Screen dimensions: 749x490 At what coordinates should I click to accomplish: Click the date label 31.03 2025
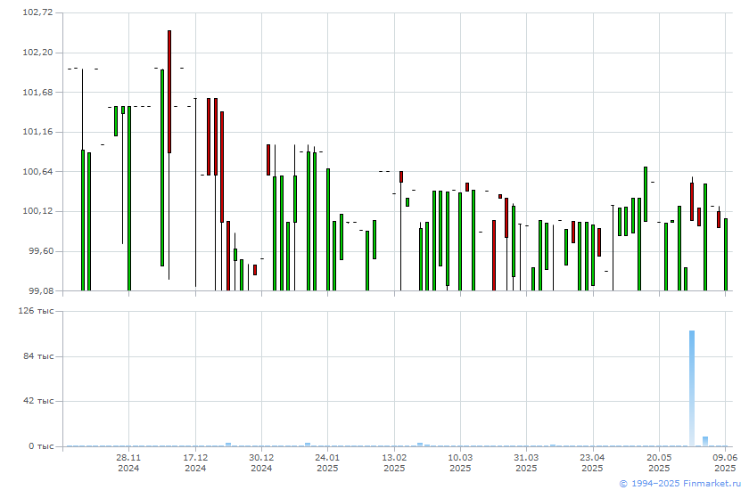point(526,462)
